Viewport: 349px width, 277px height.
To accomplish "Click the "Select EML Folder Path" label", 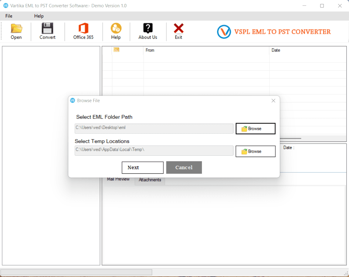I will [104, 117].
